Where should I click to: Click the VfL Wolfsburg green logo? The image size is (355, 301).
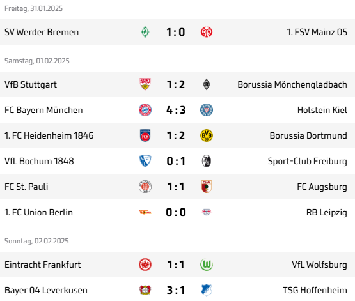point(207,265)
